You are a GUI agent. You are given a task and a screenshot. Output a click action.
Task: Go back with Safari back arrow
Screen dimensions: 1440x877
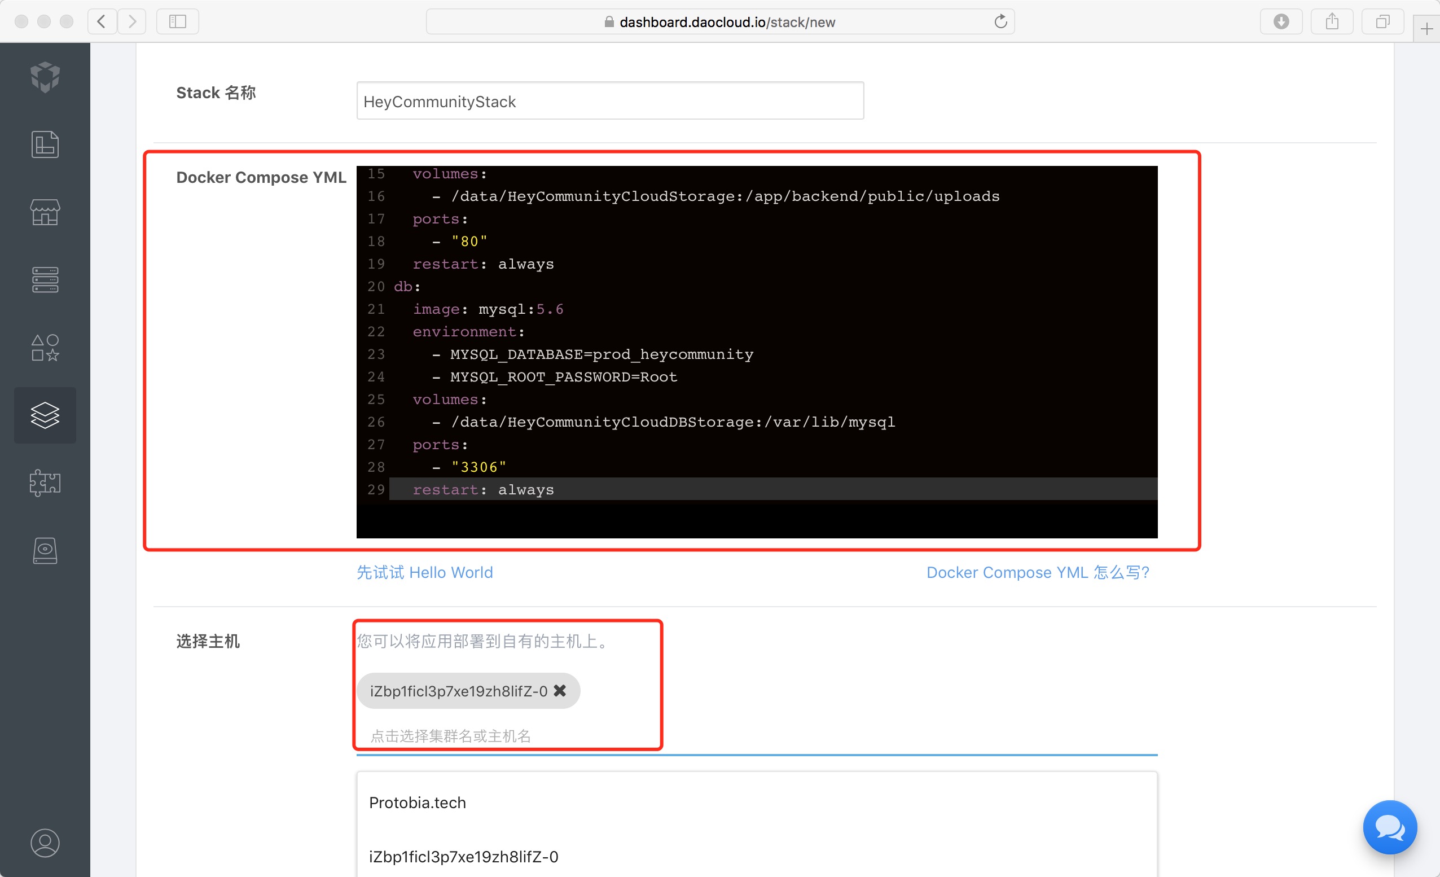(102, 21)
